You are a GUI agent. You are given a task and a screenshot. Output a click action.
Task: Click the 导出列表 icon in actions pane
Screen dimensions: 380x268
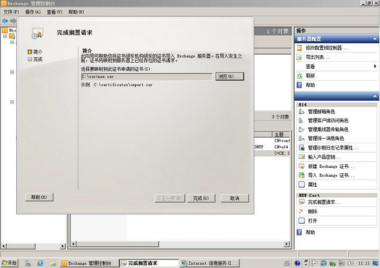(300, 57)
